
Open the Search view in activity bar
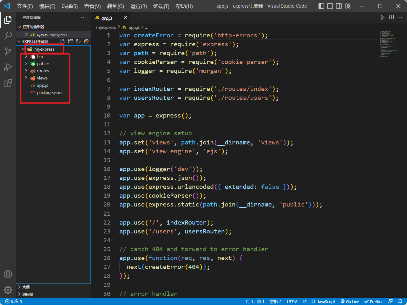tap(8, 35)
